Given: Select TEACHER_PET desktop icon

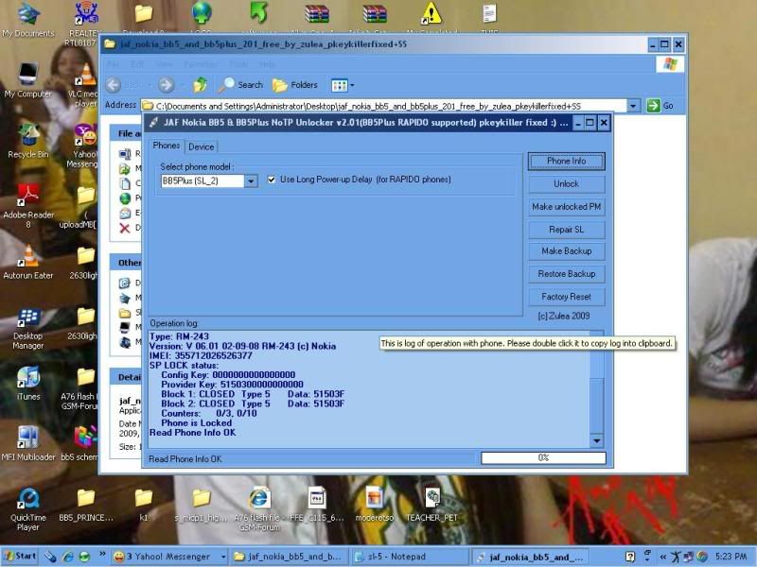Looking at the screenshot, I should pos(431,505).
